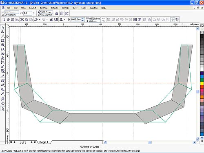Image resolution: width=204 pixels, height=153 pixels.
Task: Increase the 1000,0 mm nudge value stepper
Action: click(x=83, y=18)
